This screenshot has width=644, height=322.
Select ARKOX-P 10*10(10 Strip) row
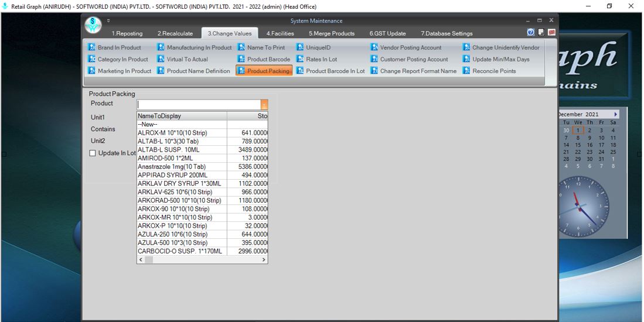[202, 225]
